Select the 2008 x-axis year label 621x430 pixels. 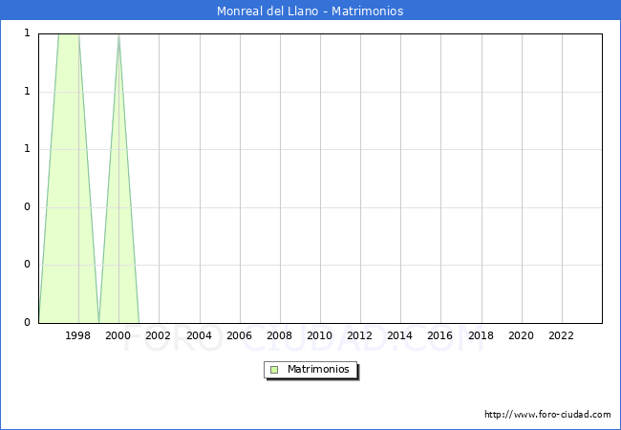pyautogui.click(x=279, y=336)
